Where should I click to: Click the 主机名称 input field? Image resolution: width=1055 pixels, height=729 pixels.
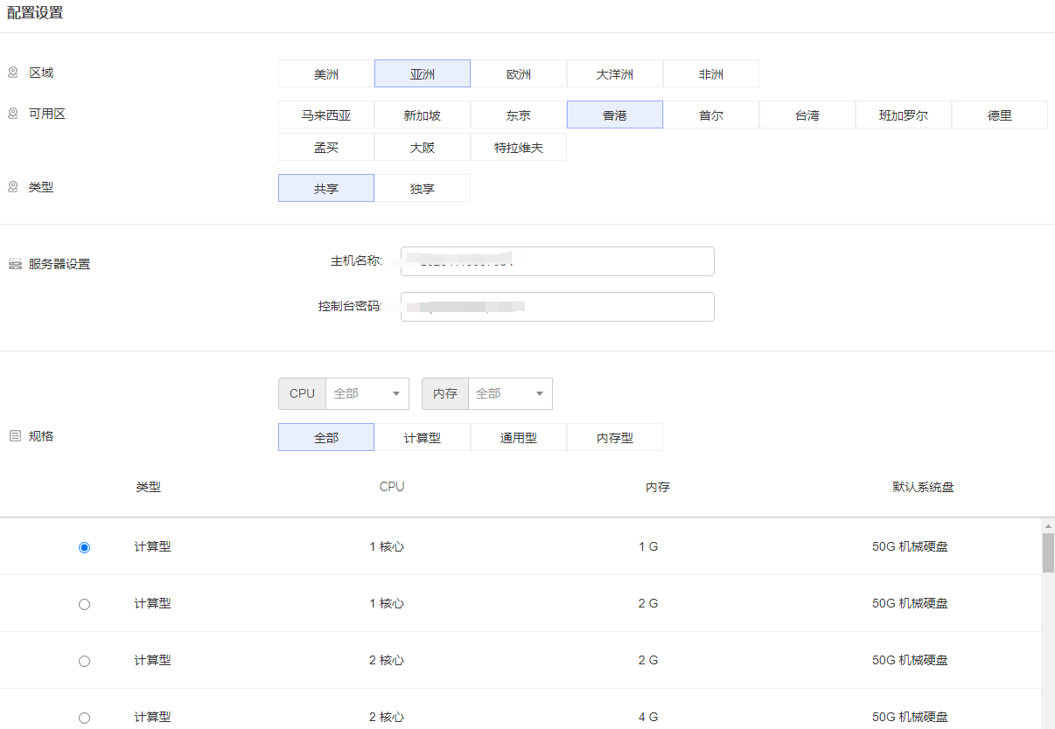pyautogui.click(x=557, y=261)
